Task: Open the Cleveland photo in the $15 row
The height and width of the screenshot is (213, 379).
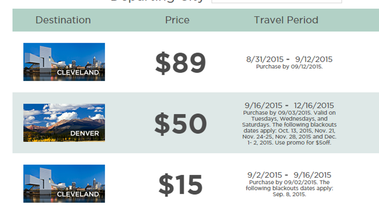Action: point(64,184)
